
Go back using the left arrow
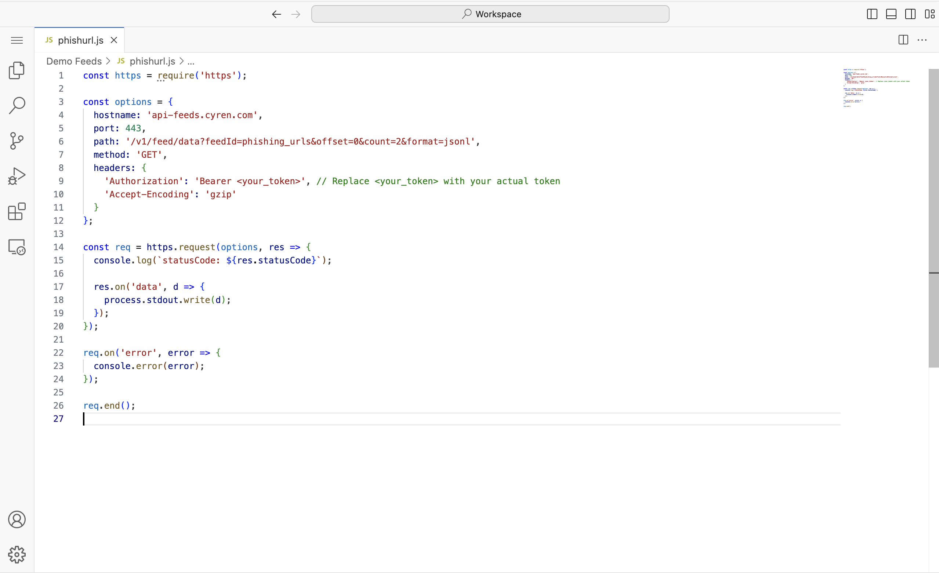[276, 14]
